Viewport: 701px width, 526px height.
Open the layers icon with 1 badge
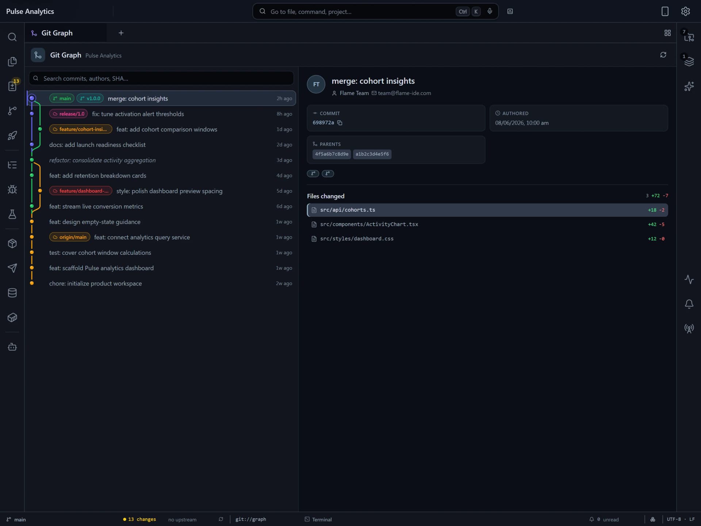(689, 61)
